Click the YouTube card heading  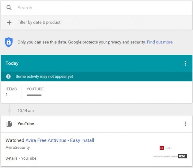click(26, 124)
